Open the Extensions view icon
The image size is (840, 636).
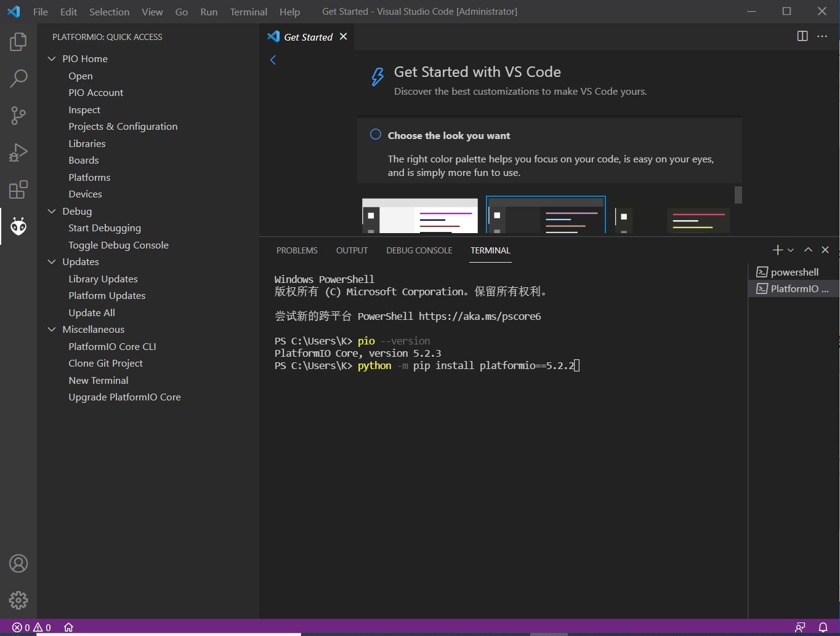pyautogui.click(x=18, y=189)
